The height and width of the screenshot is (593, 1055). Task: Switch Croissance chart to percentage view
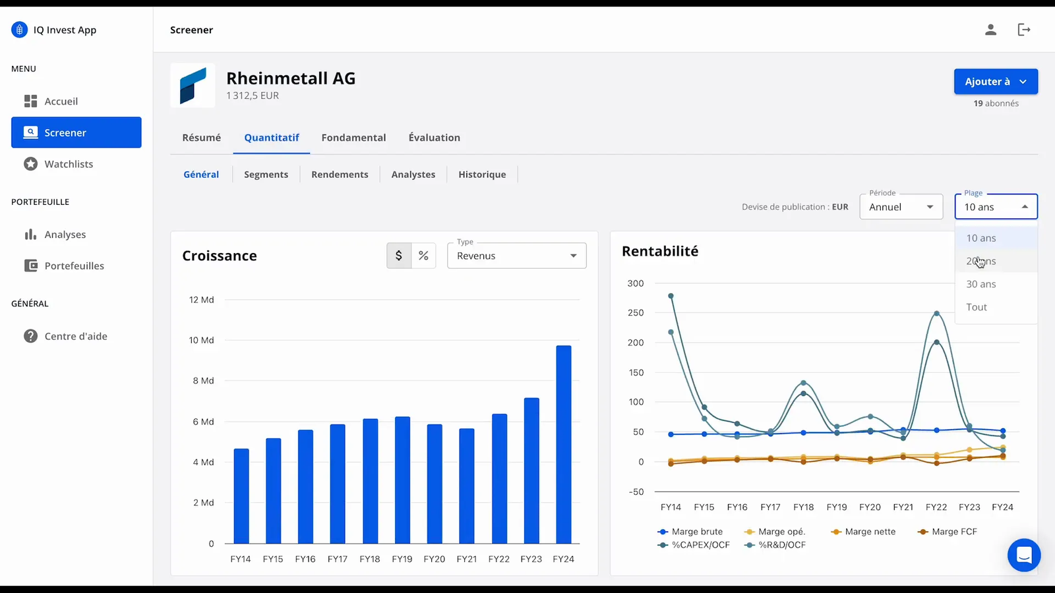tap(423, 256)
